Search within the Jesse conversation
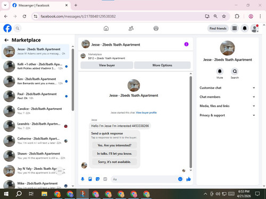This screenshot has height=199, width=266. pos(235,71)
